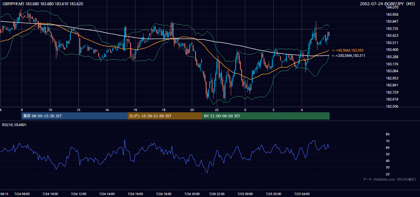Click the 7/25 02:00 time axis label
Viewport: 420px width, 197px height.
coord(274,194)
